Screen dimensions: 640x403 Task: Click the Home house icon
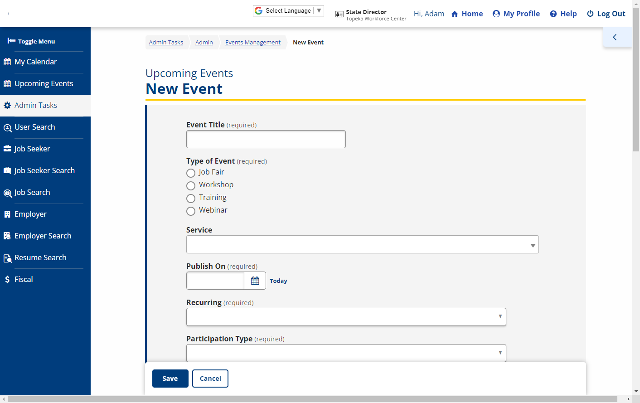coord(455,14)
